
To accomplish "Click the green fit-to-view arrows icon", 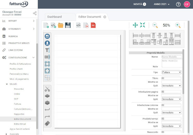I will coord(142,25).
